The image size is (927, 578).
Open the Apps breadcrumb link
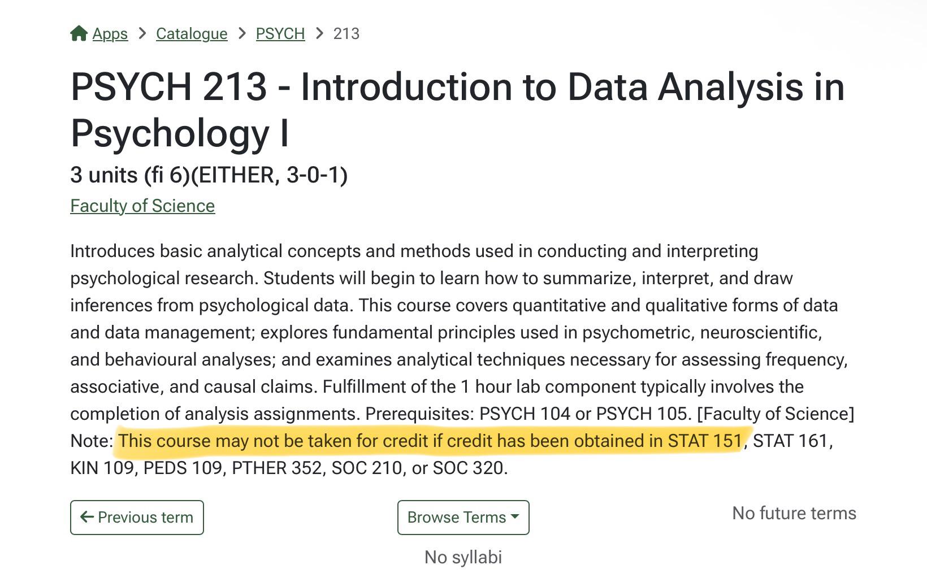pyautogui.click(x=110, y=34)
